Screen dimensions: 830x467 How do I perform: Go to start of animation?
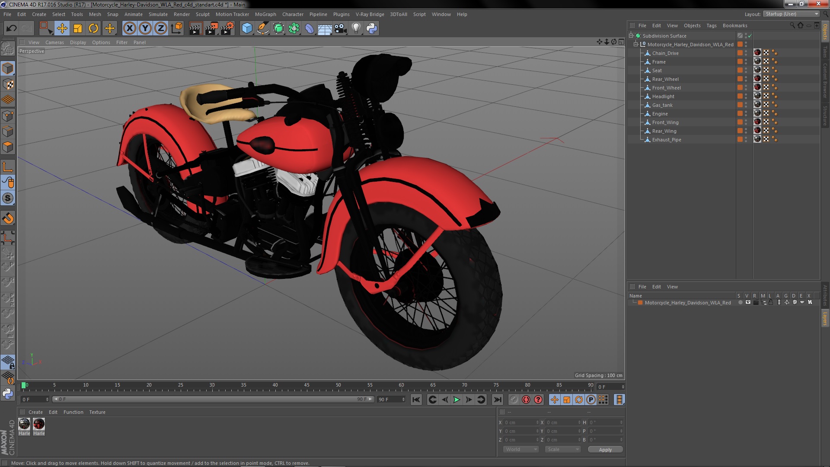(416, 400)
